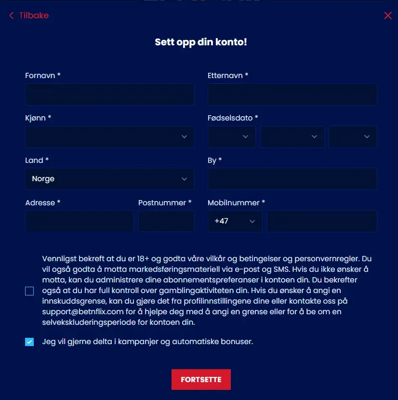Click the back chevron icon next to Tilbake
The height and width of the screenshot is (400, 398).
point(11,15)
